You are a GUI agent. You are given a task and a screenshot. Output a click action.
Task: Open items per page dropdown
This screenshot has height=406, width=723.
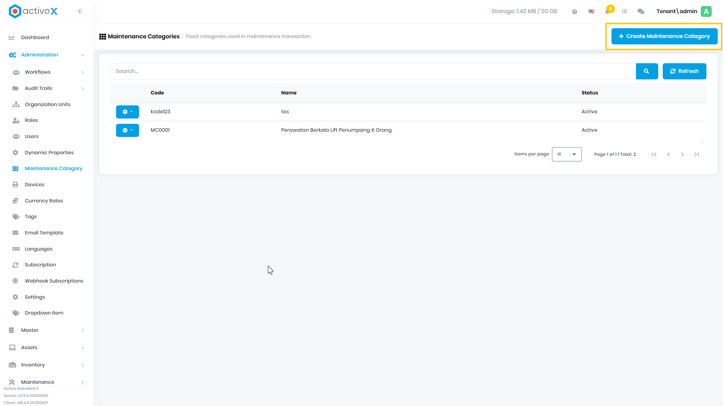click(567, 154)
